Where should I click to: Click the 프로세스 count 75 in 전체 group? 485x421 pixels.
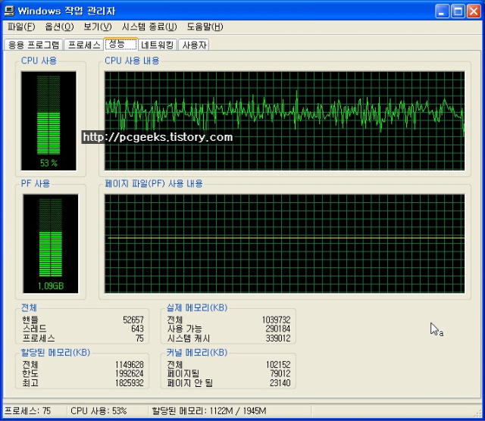(139, 338)
